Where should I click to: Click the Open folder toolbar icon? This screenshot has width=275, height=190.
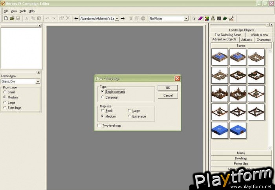coord(12,18)
